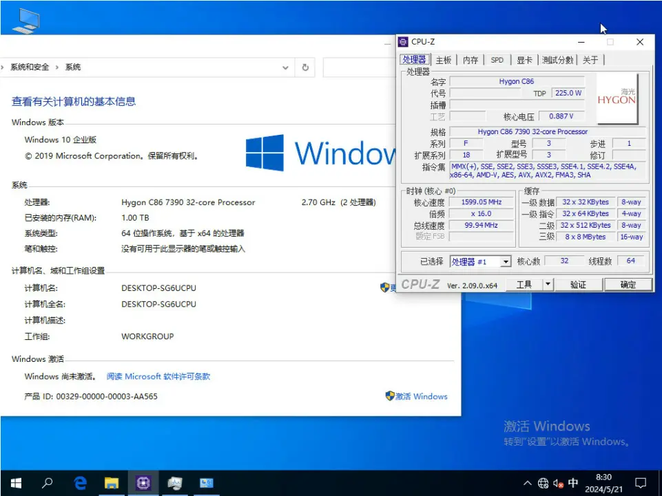Screen dimensions: 662x496
Task: Switch to the 主板 tab in CPU-Z
Action: (x=443, y=60)
